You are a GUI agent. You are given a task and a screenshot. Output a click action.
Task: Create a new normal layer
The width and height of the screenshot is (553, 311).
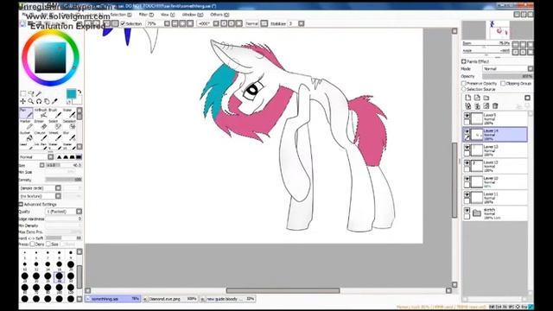point(468,98)
